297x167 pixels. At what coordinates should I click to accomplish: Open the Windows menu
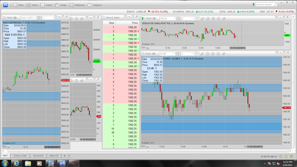point(77,5)
